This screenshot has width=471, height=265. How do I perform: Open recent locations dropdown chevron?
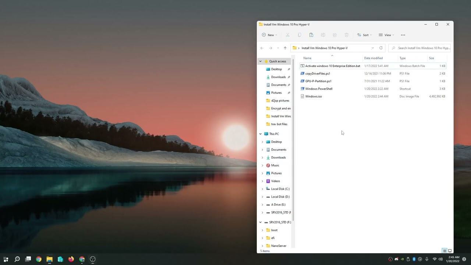pos(278,48)
